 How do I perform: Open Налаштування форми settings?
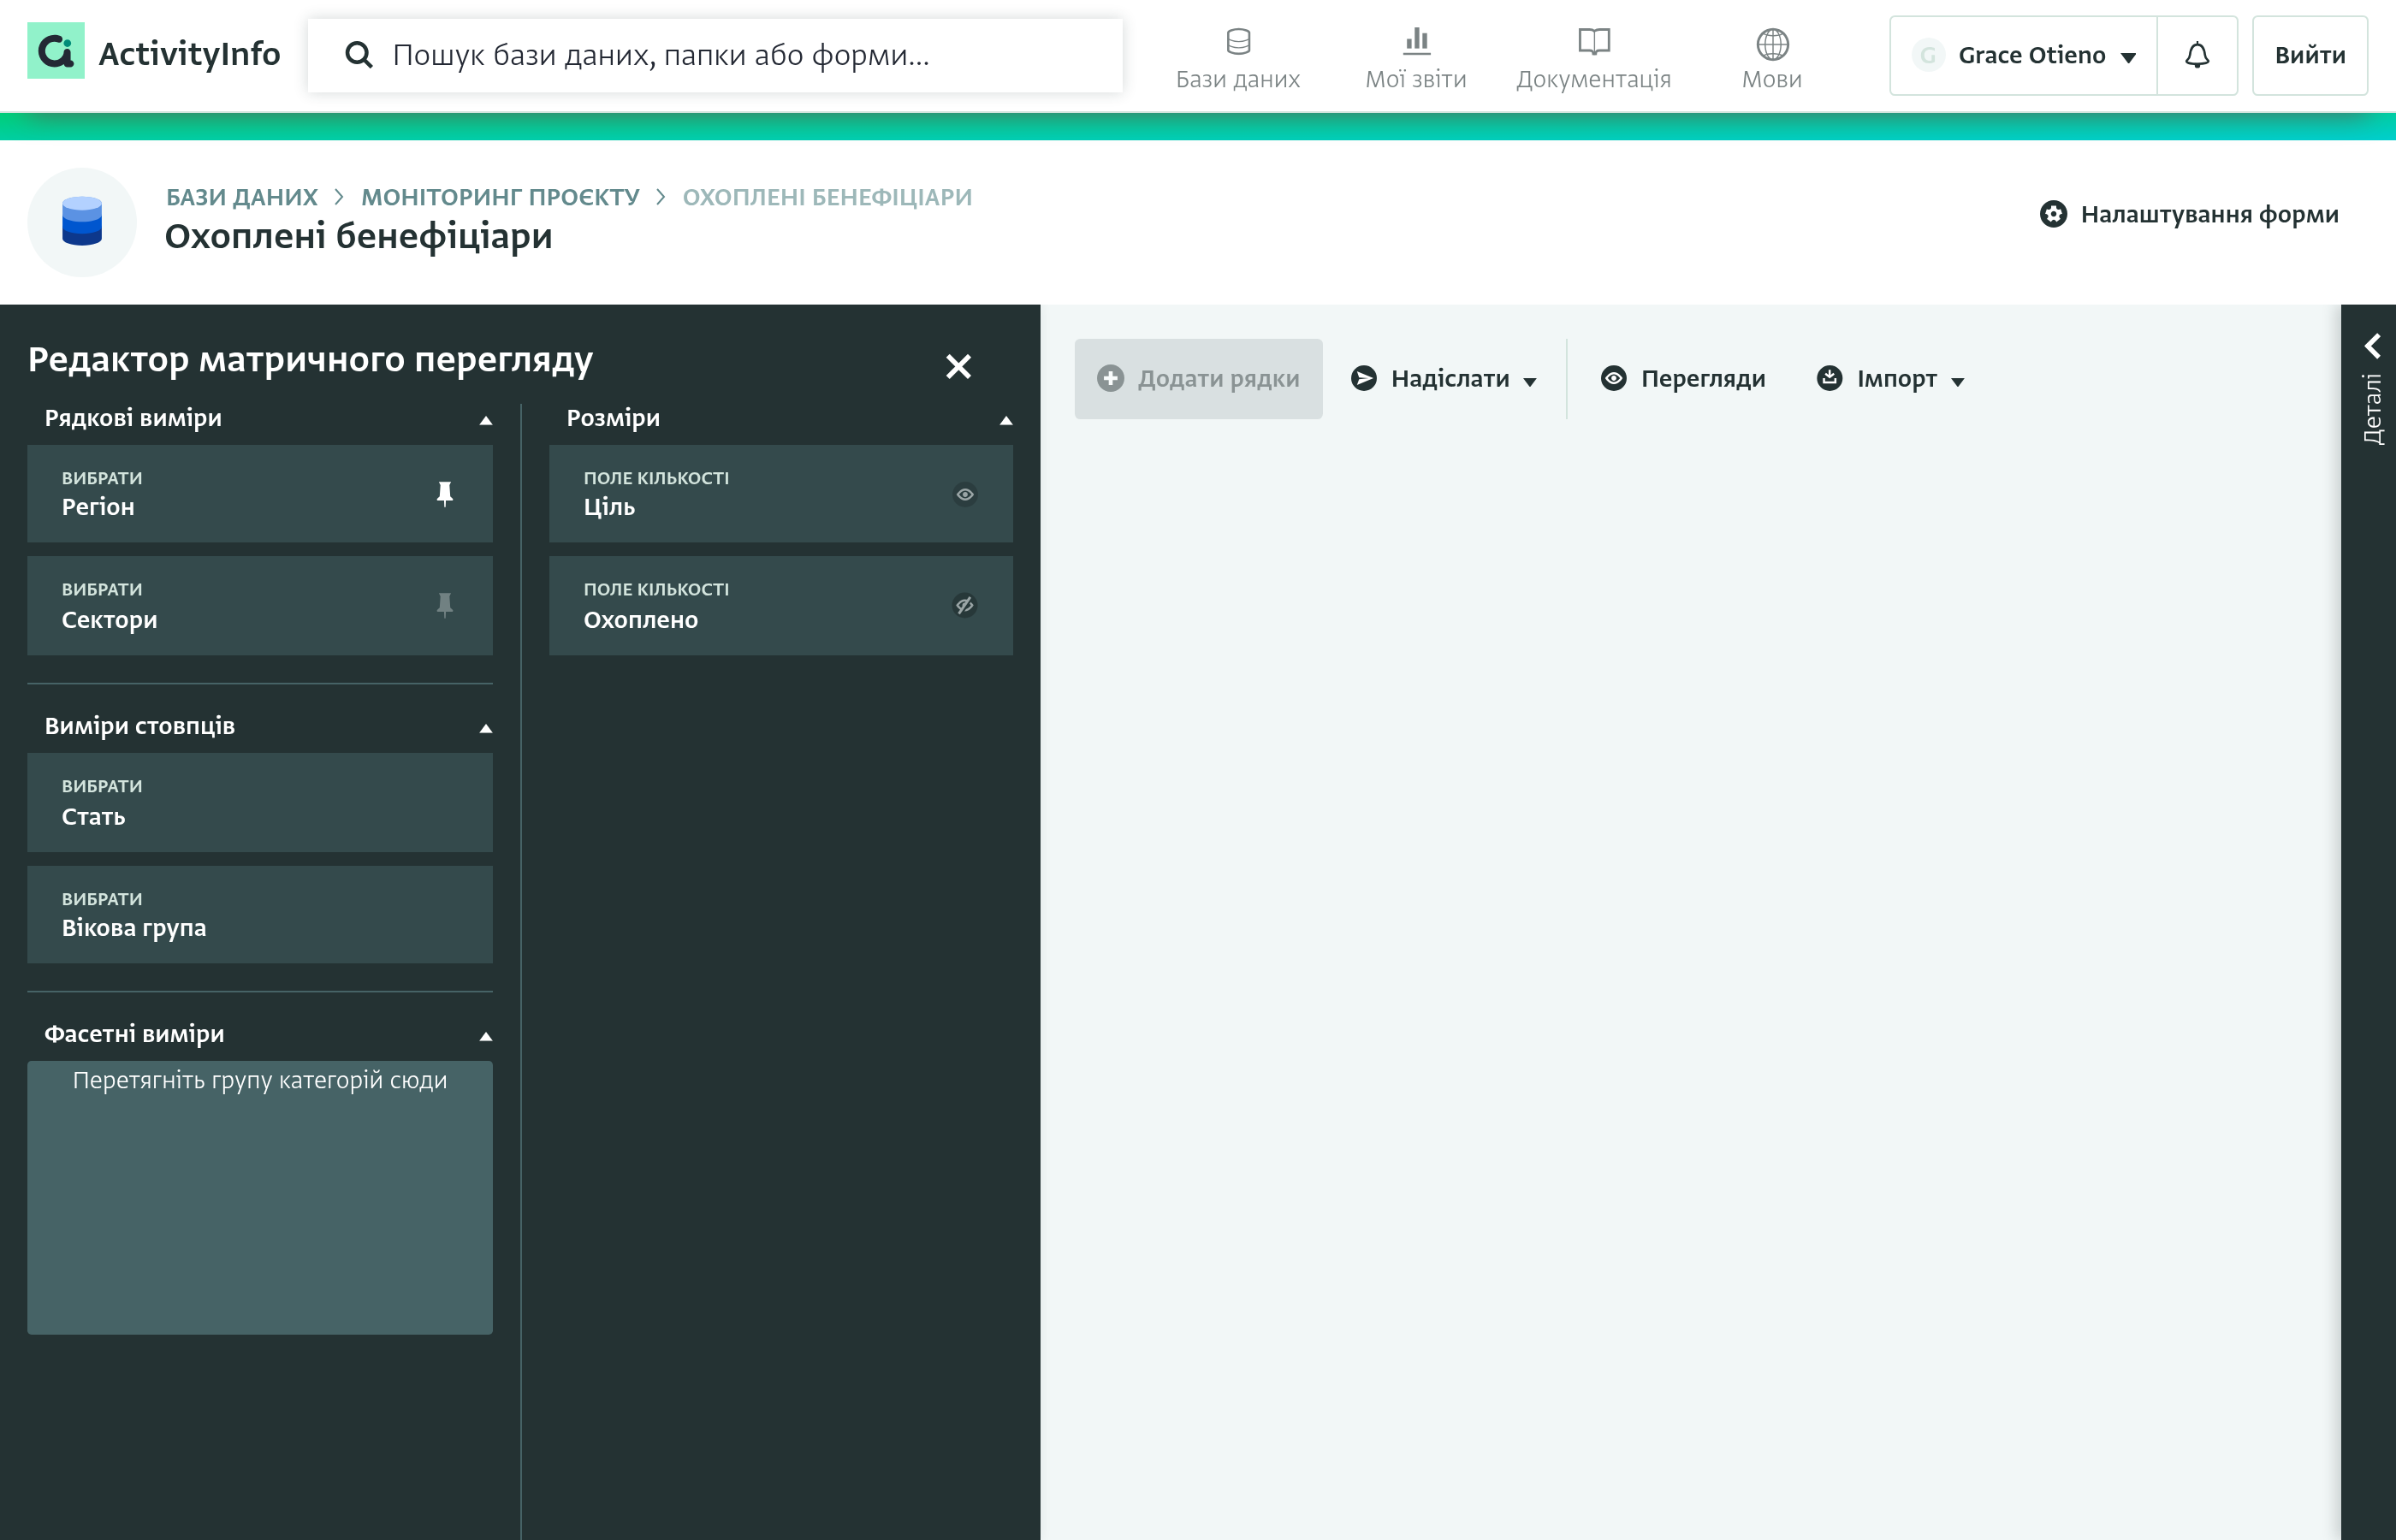click(2188, 214)
